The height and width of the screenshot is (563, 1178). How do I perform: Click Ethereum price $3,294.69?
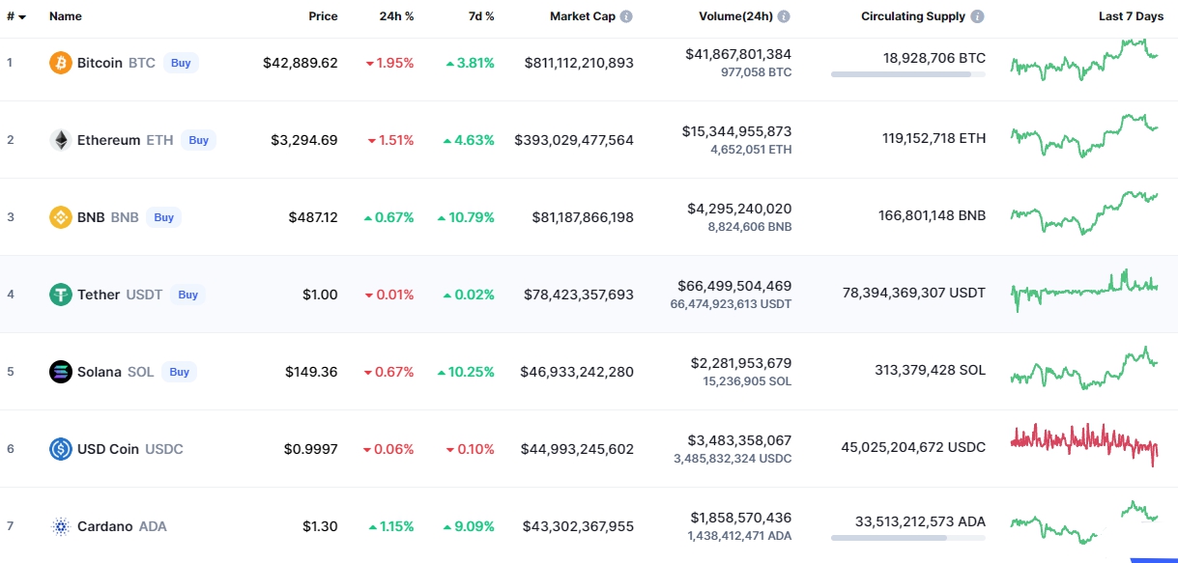[304, 140]
